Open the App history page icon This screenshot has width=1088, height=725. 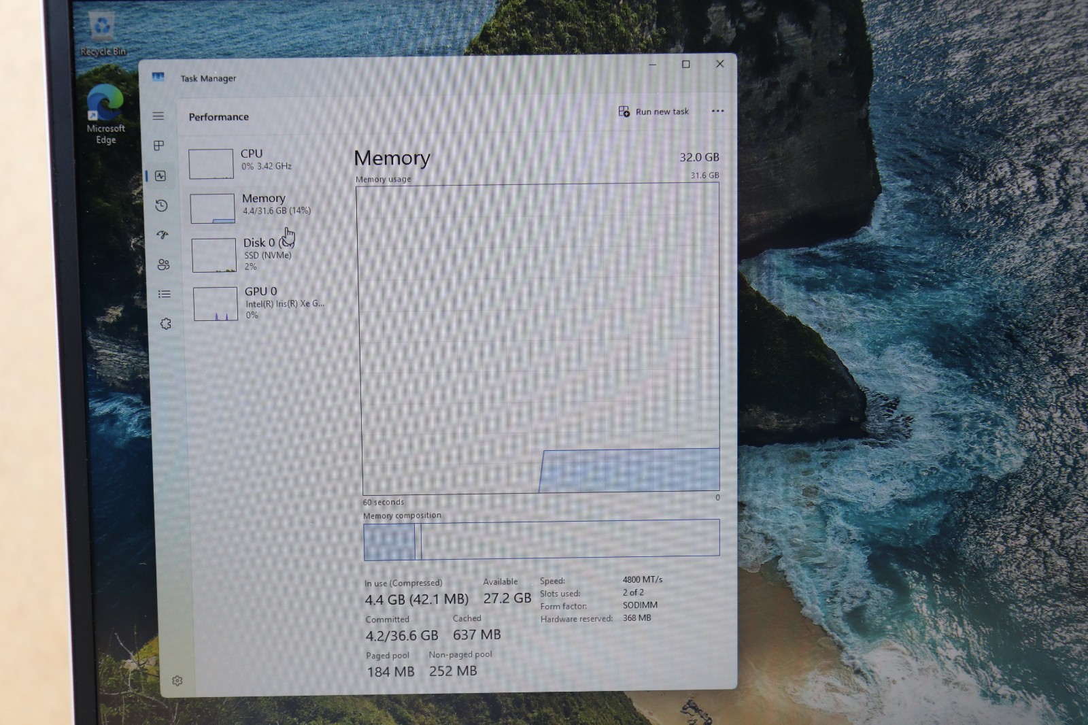(161, 205)
